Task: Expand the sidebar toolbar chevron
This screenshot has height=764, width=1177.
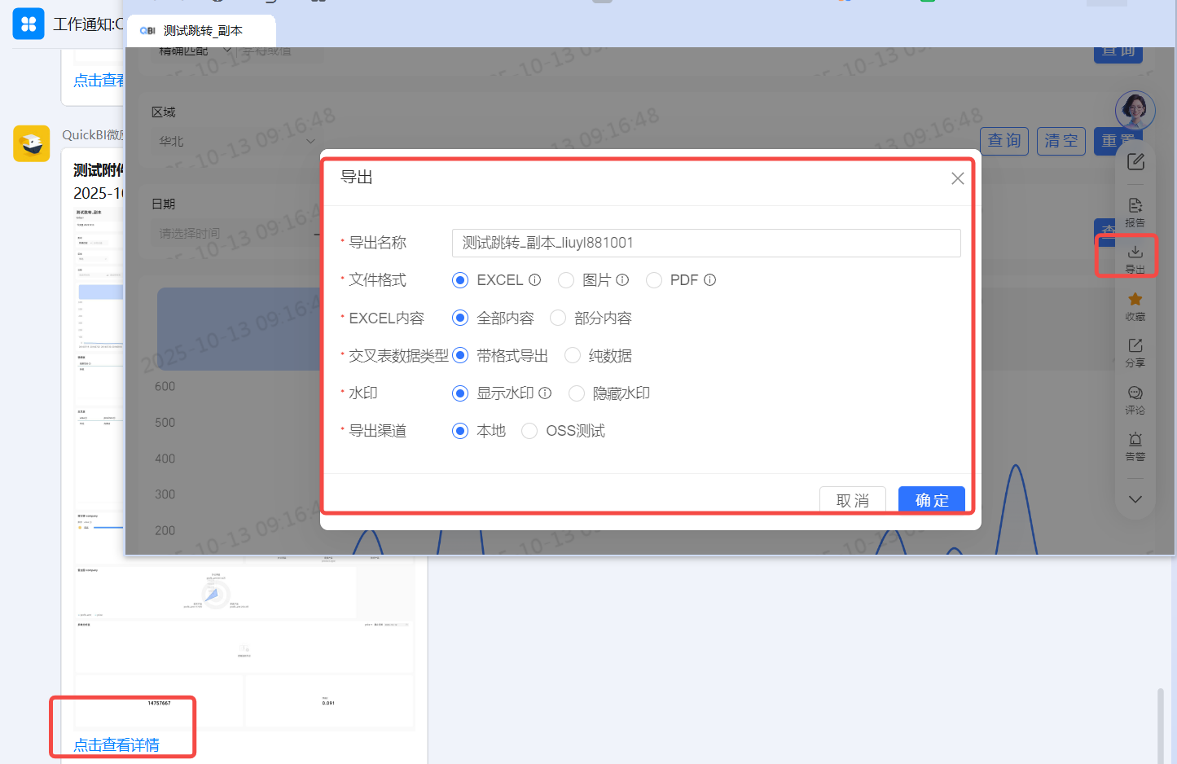Action: [1135, 499]
